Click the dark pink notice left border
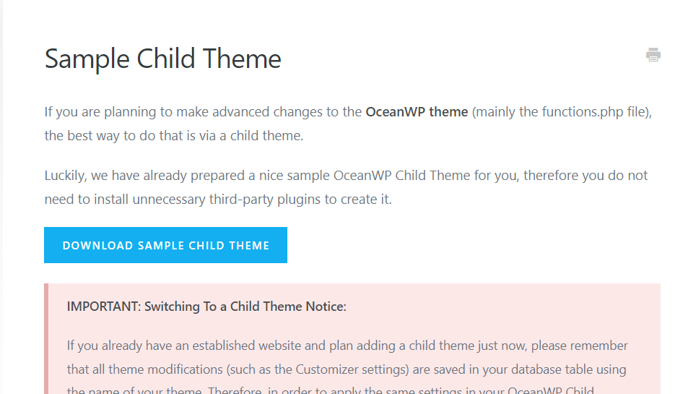This screenshot has height=394, width=683. pos(46,338)
